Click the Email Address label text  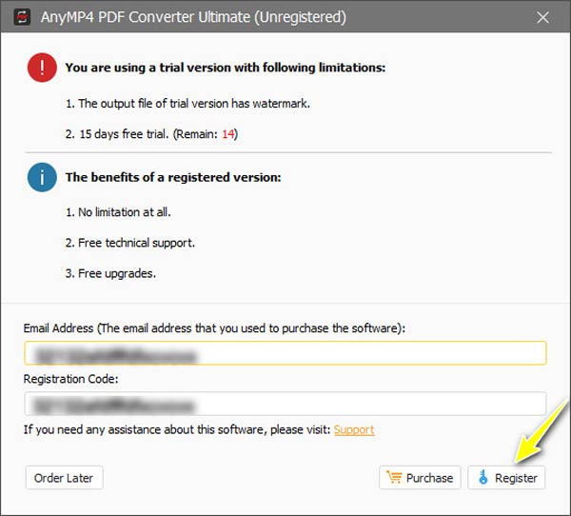(x=214, y=327)
